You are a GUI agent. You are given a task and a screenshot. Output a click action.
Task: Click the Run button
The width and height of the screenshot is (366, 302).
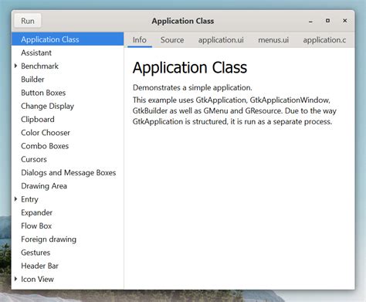(28, 21)
